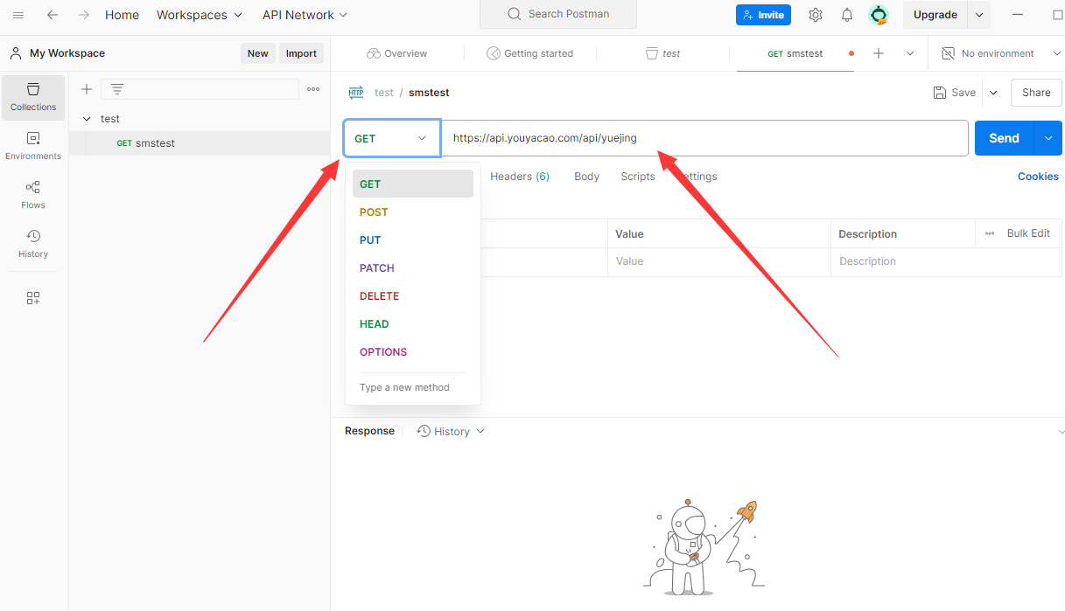1065x611 pixels.
Task: Open the tabs overflow chevron
Action: [x=910, y=53]
